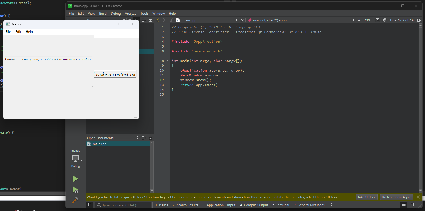
Task: Open the View menu
Action: click(x=91, y=13)
